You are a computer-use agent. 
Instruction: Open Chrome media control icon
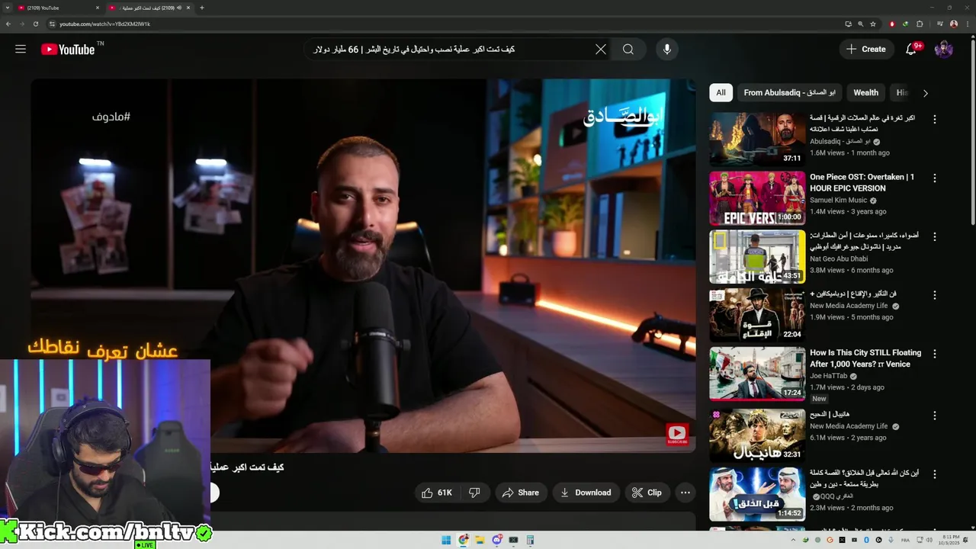pyautogui.click(x=939, y=24)
